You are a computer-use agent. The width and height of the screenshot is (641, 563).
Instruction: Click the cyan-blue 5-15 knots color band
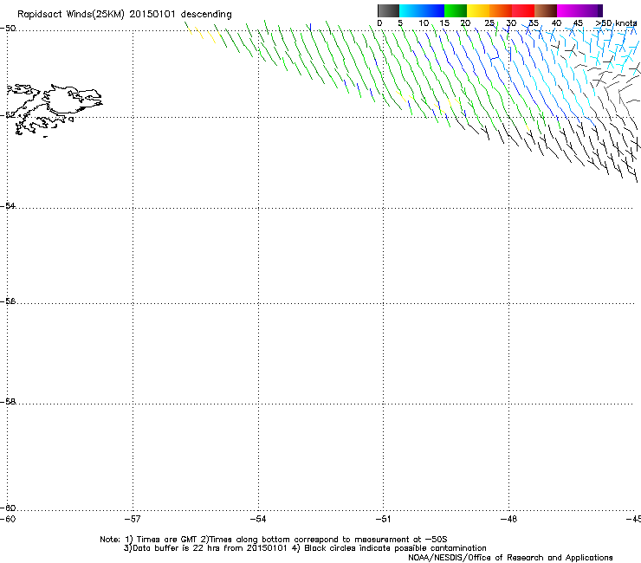[x=422, y=10]
